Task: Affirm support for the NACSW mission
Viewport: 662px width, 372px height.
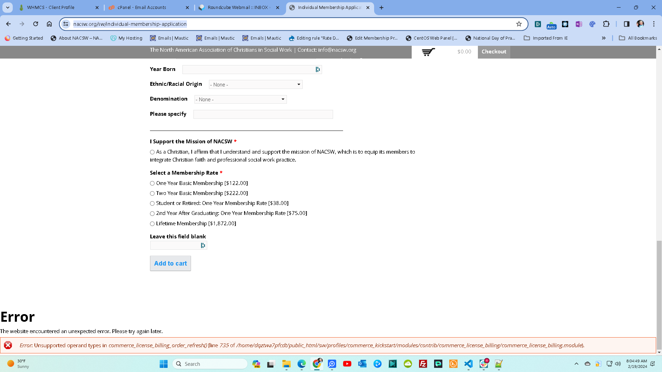Action: point(152,152)
